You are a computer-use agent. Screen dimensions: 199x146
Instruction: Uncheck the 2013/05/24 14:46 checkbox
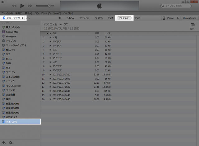tap(50, 99)
